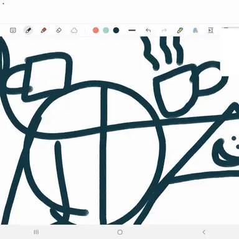Activate the Lasso selection tool

[x=74, y=30]
